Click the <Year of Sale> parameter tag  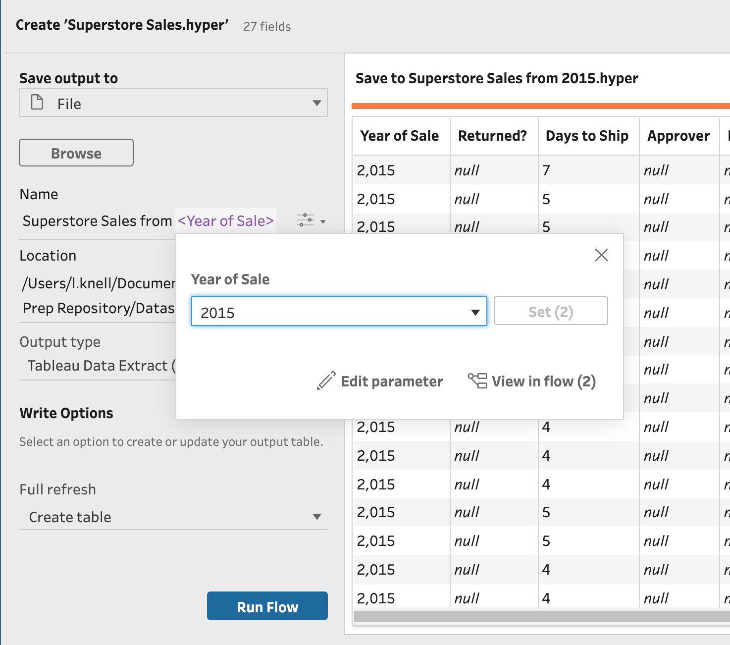click(x=226, y=221)
